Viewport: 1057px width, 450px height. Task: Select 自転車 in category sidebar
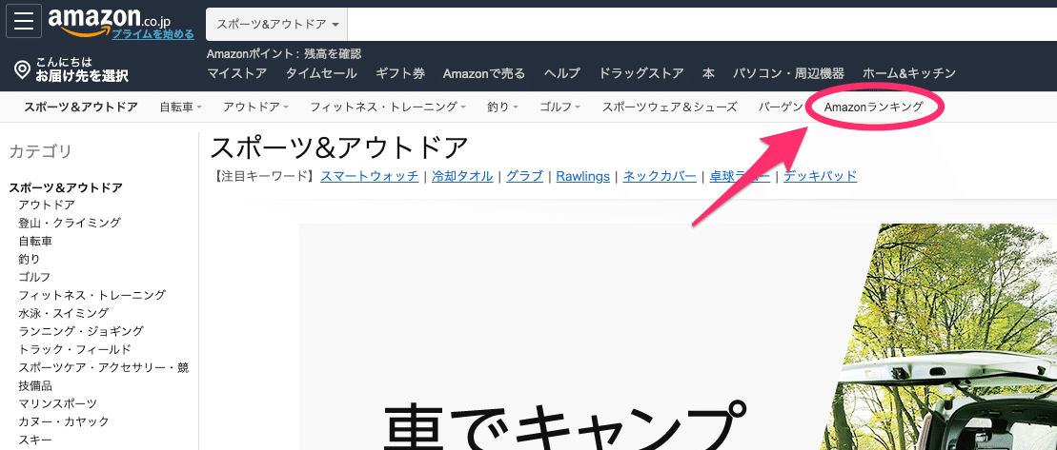click(35, 241)
